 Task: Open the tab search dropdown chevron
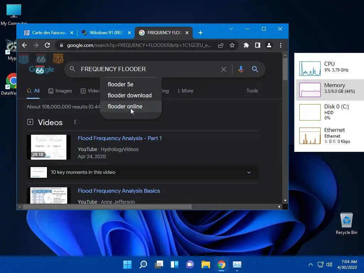tap(231, 29)
